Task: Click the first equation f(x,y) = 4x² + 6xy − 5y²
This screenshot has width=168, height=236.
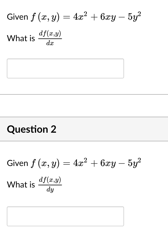Action: point(74,16)
